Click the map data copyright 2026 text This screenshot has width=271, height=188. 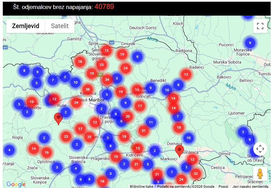click(186, 186)
